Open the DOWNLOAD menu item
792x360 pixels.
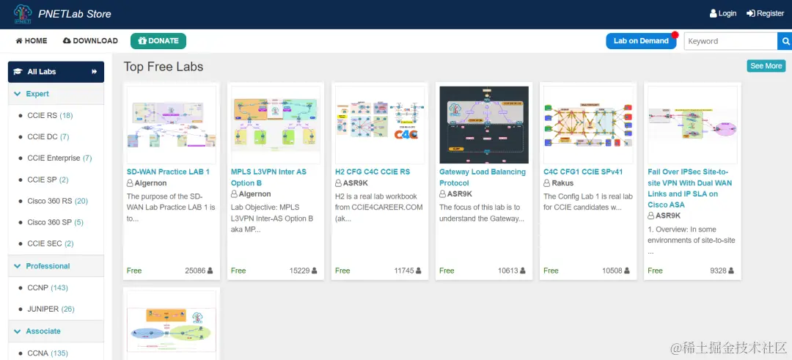(x=90, y=41)
